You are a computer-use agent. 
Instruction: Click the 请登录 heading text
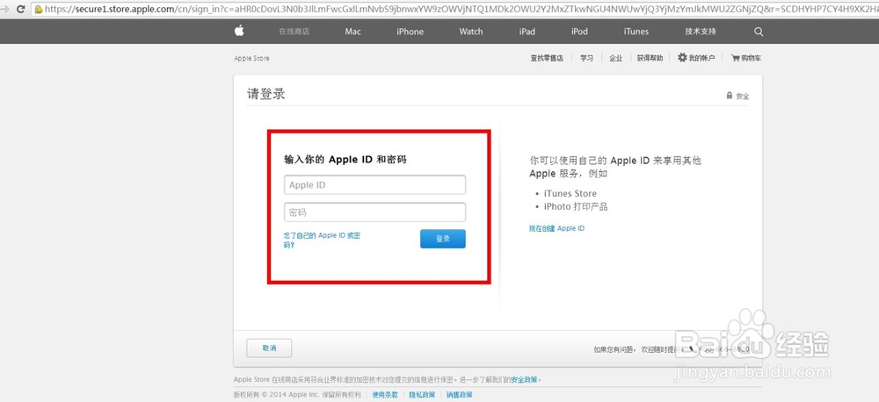266,94
